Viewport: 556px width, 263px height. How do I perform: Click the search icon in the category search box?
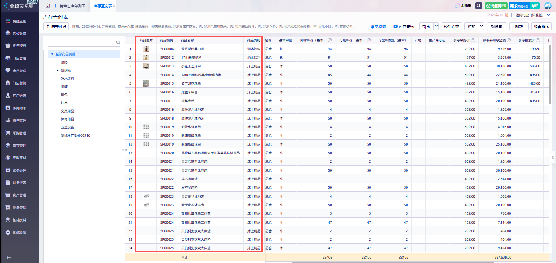pos(118,42)
